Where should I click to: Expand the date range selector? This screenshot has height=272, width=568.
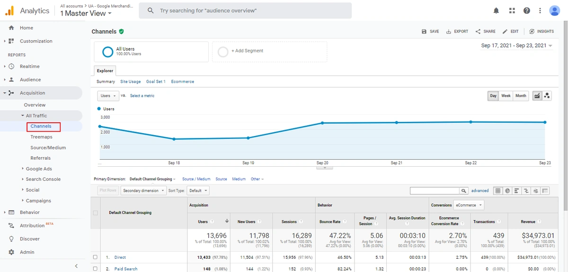(516, 45)
